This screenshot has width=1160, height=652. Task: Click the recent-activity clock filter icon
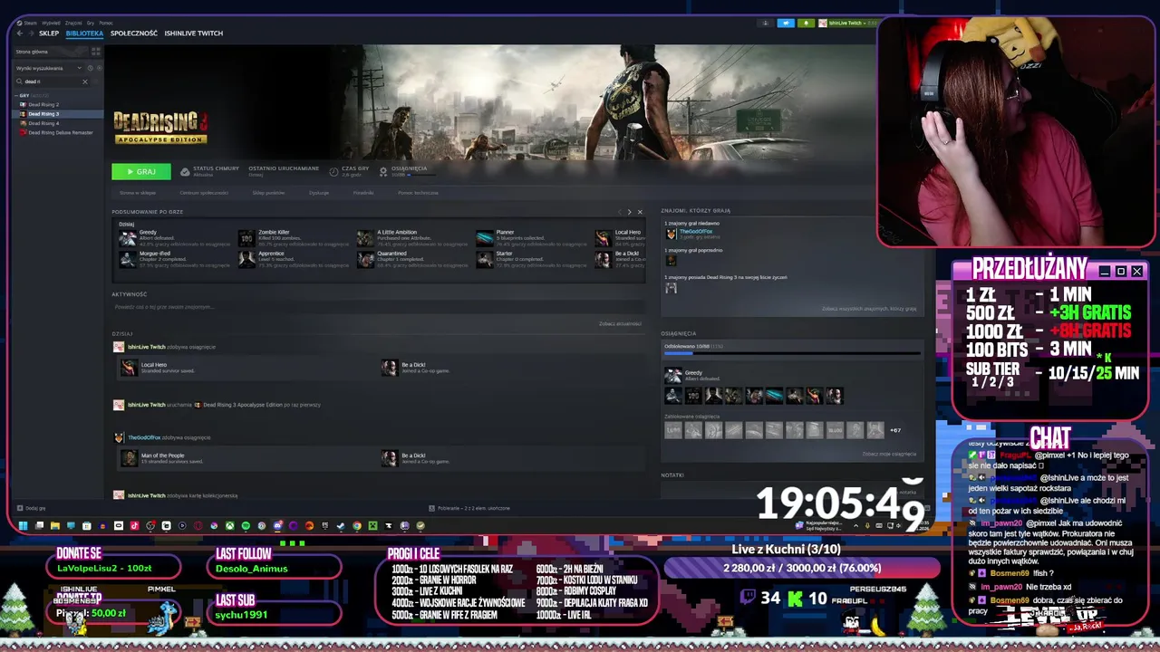pos(91,68)
